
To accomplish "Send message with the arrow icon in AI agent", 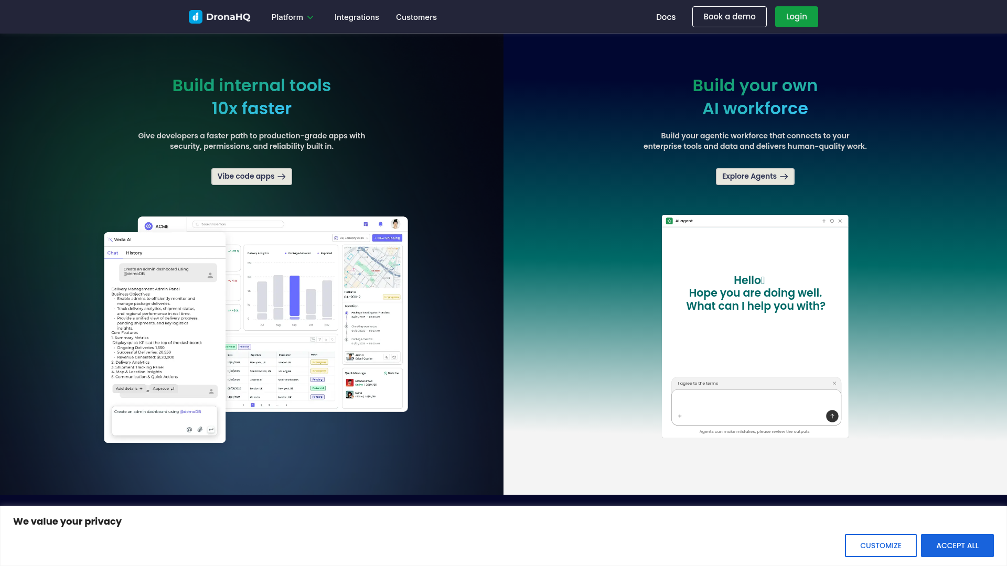I will tap(832, 416).
